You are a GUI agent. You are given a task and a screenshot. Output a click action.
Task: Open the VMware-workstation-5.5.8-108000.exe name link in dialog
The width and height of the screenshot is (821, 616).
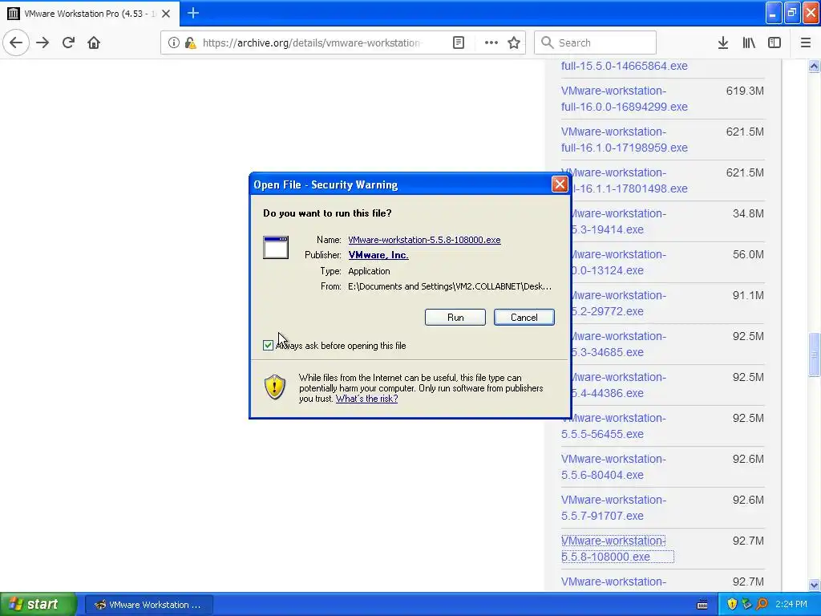pos(424,240)
